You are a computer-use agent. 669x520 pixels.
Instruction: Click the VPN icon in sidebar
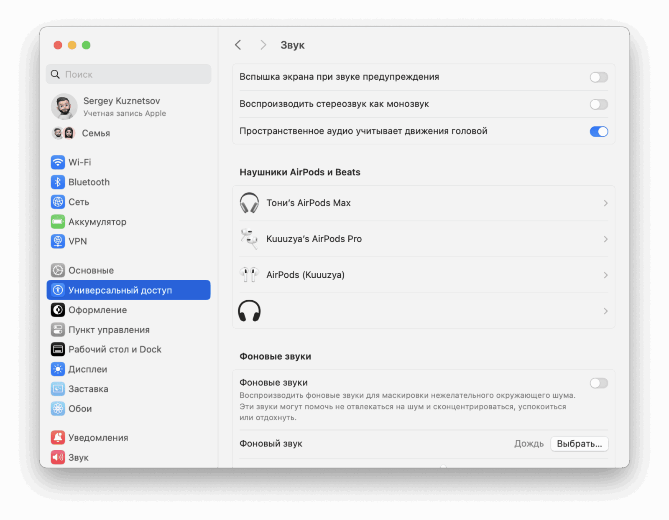(58, 241)
